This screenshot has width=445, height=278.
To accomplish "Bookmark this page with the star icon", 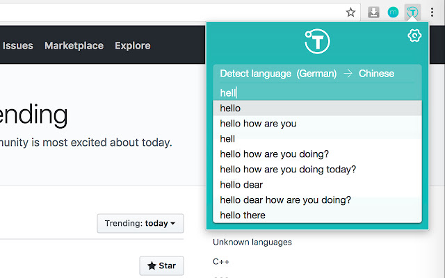I will pyautogui.click(x=351, y=12).
